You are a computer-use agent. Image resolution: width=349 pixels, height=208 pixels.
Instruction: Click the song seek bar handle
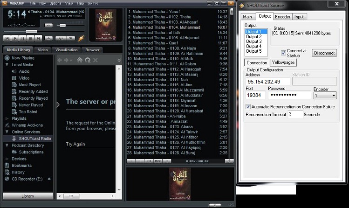tap(31, 31)
